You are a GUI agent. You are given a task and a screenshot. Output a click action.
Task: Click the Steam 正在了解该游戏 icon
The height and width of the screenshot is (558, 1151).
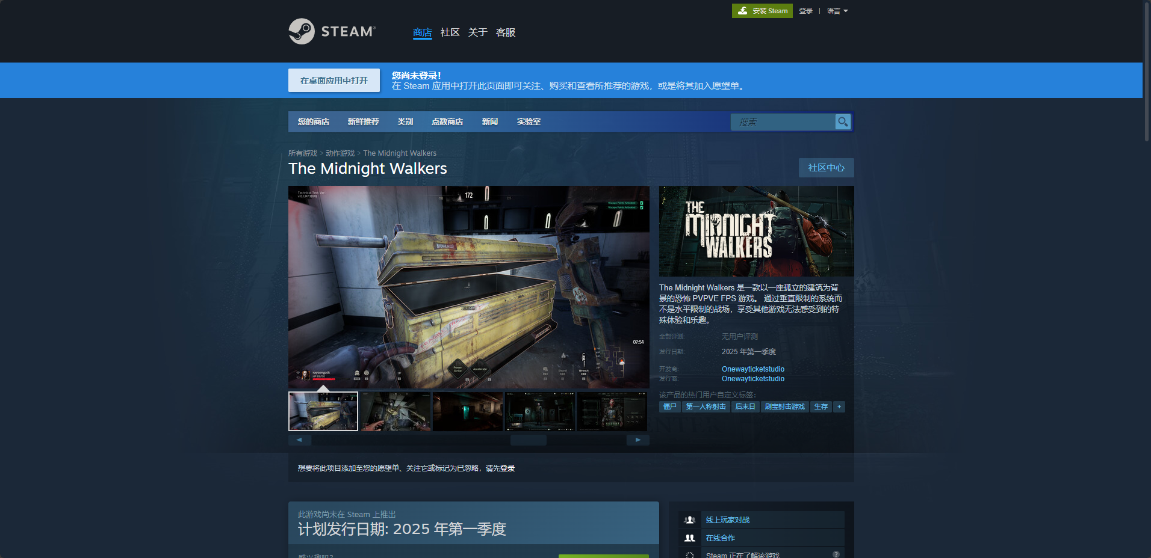690,555
